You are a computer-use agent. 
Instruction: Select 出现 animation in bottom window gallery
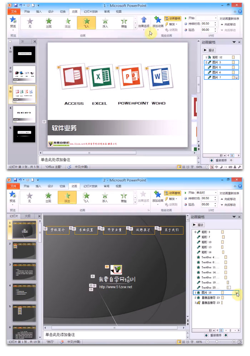(x=48, y=197)
